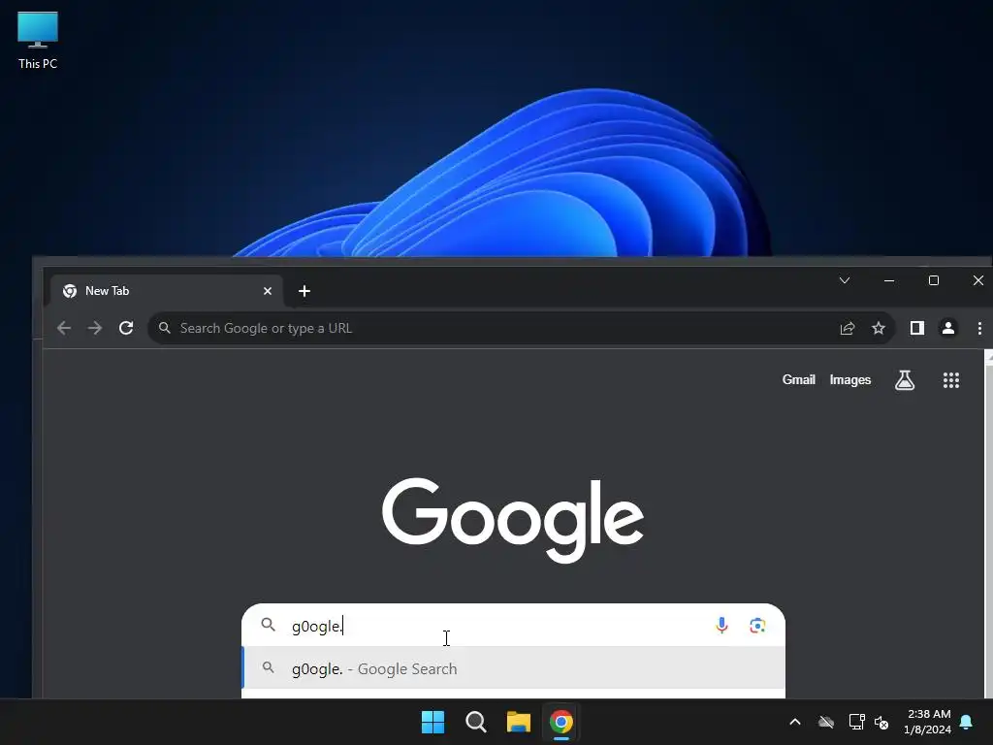The image size is (993, 745).
Task: Close the New Tab browser tab
Action: (x=268, y=291)
